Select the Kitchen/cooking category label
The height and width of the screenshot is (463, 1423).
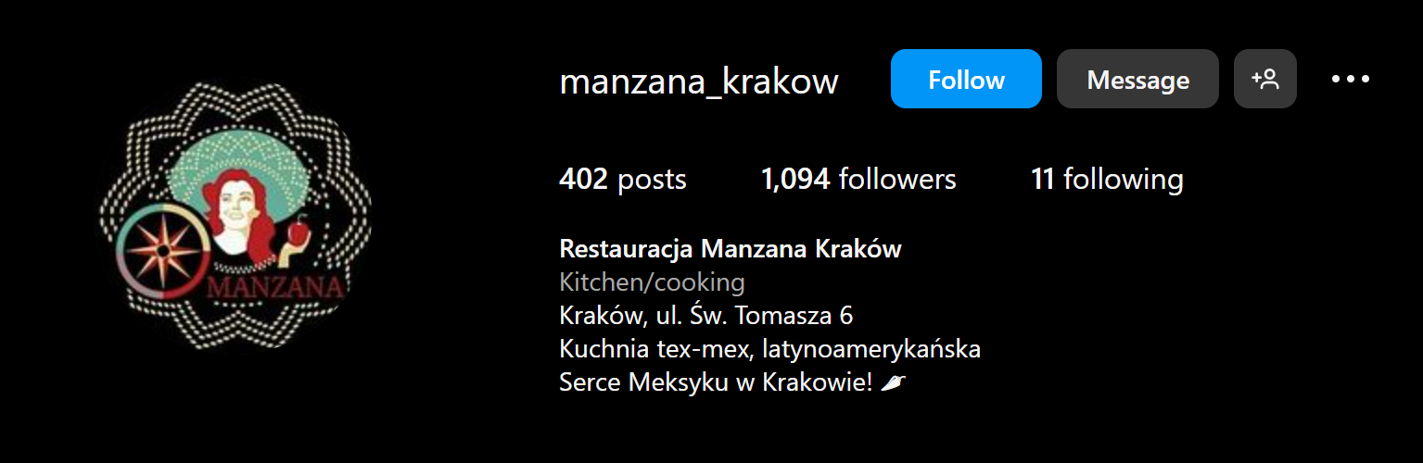point(652,282)
